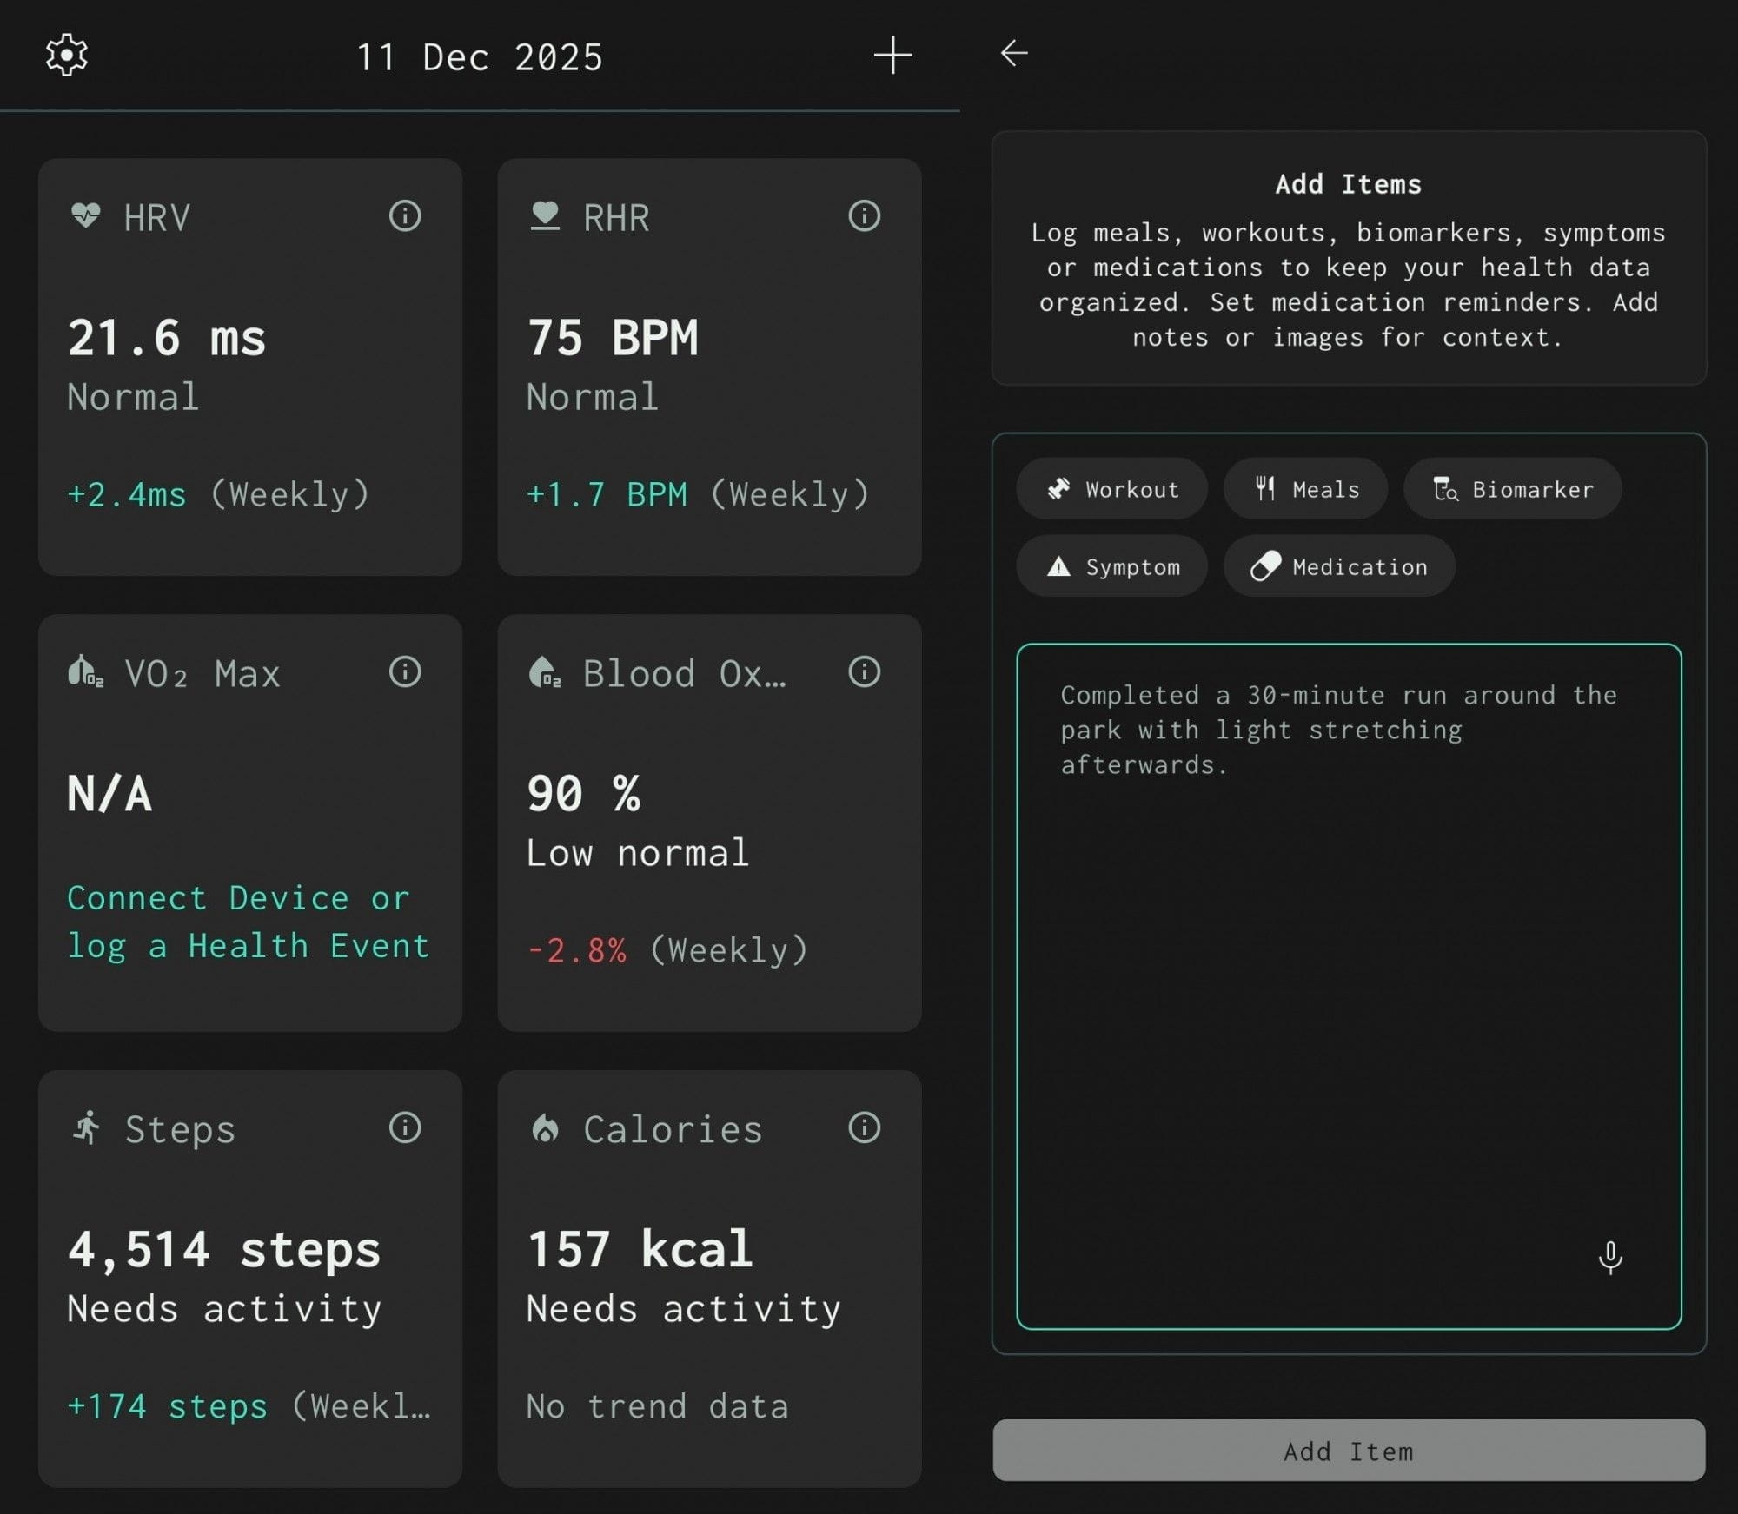This screenshot has height=1514, width=1738.
Task: Select the Workout category chip
Action: [1111, 489]
